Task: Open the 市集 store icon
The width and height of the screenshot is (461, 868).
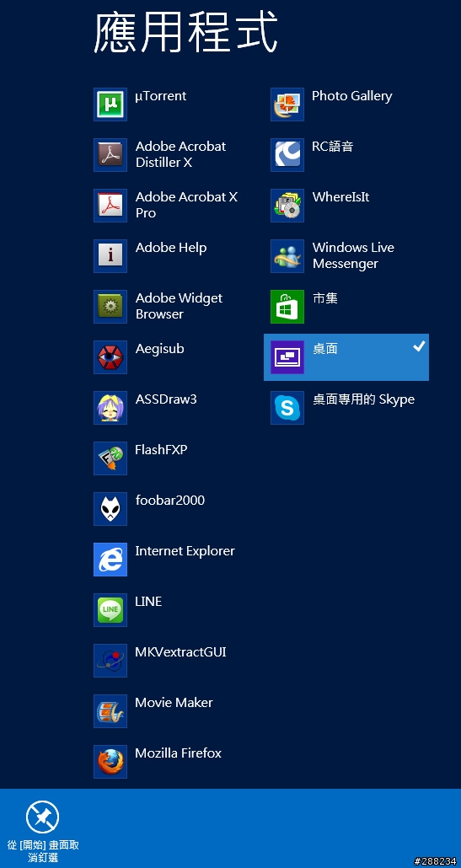Action: coord(287,307)
